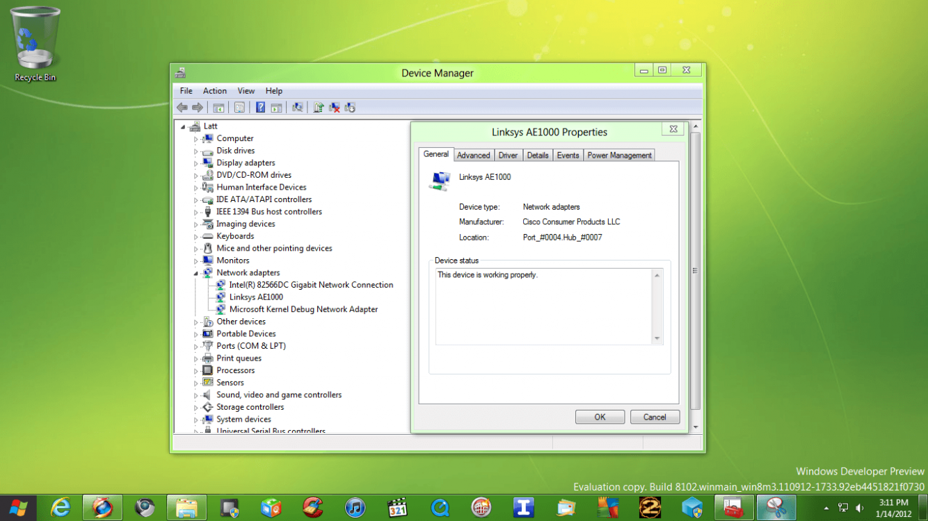928x521 pixels.
Task: Click Cancel in Linksys AE1000 Properties
Action: (655, 417)
